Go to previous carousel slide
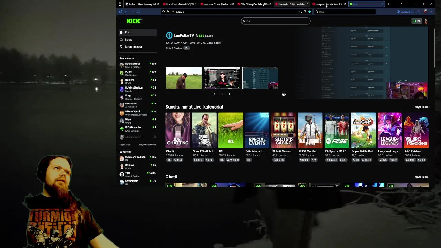 (214, 94)
